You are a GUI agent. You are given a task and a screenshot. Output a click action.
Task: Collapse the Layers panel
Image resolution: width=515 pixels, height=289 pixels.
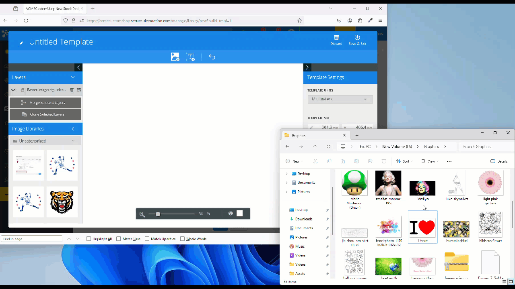coord(73,77)
